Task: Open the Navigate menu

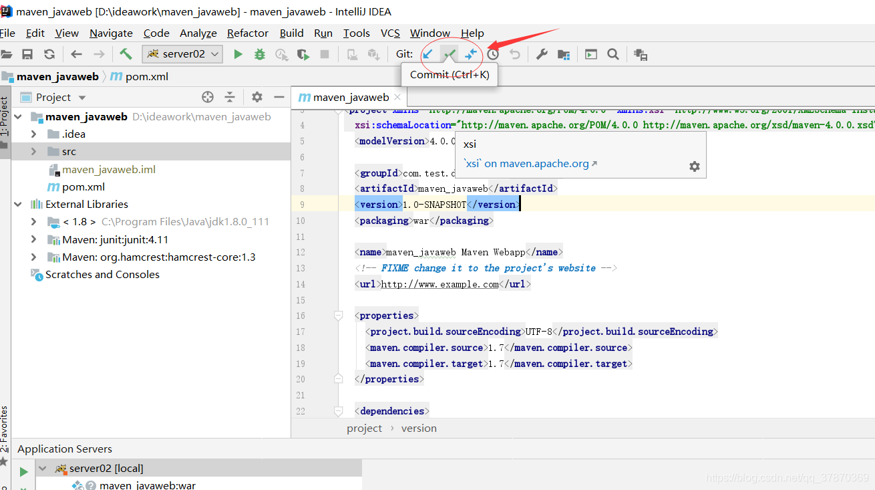Action: [x=111, y=33]
